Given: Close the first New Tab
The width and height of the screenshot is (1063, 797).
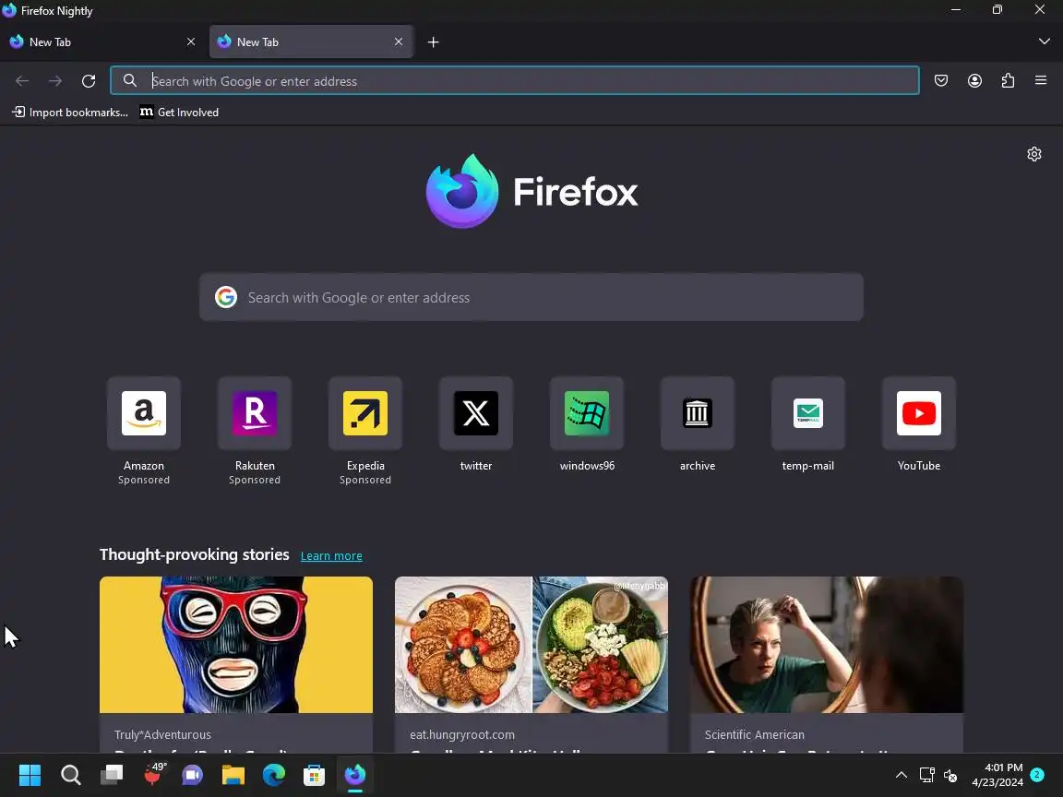Looking at the screenshot, I should 191,42.
